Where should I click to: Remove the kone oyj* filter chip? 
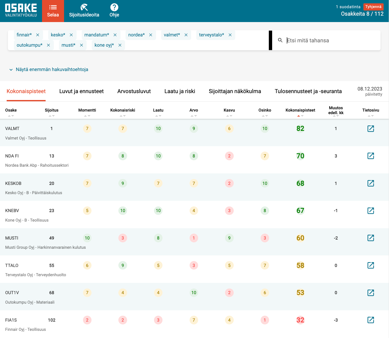120,45
